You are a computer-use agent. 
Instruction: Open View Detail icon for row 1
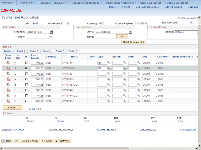pyautogui.click(x=8, y=63)
